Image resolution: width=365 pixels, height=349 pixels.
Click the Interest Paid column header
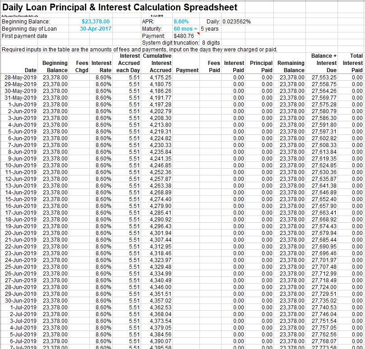[x=234, y=67]
